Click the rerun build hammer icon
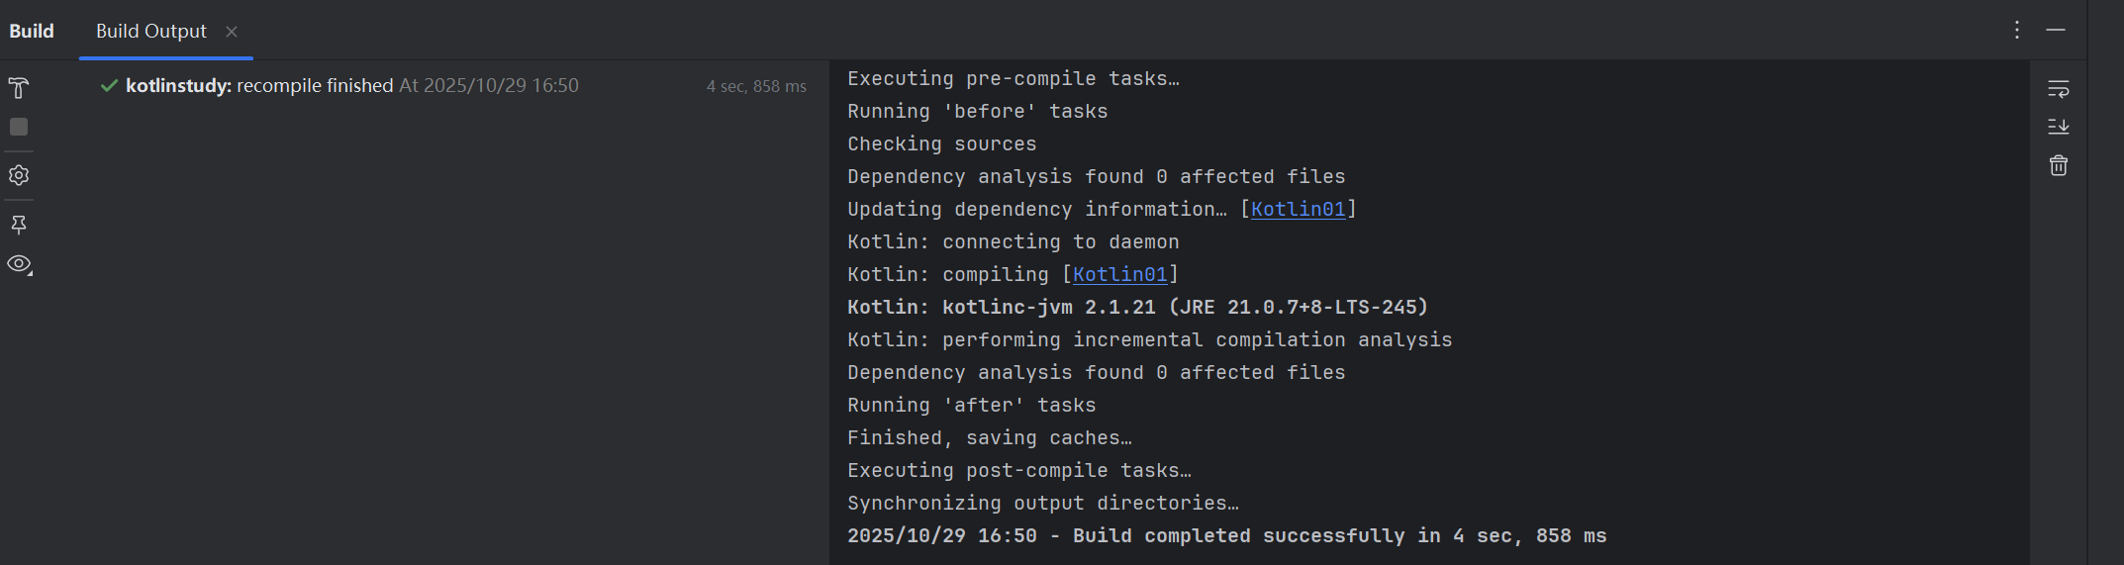Screen dimensions: 2124x565 (x=19, y=88)
